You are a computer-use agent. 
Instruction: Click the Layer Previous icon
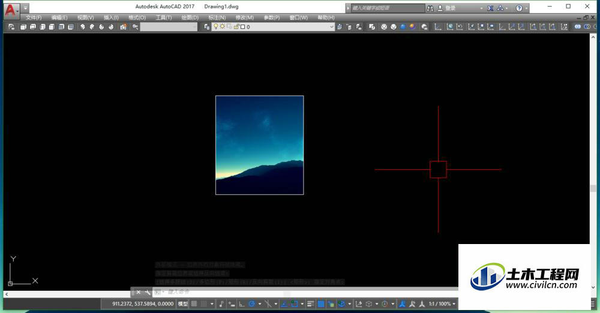tap(349, 27)
